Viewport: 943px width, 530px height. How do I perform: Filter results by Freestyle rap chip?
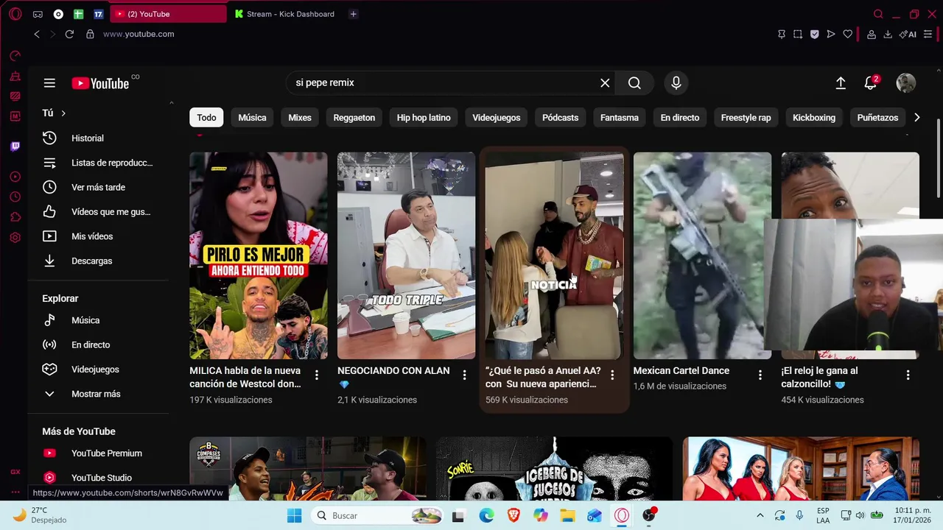[x=746, y=118]
